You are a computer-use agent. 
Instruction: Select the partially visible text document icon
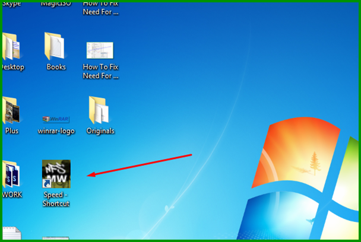pos(11,234)
